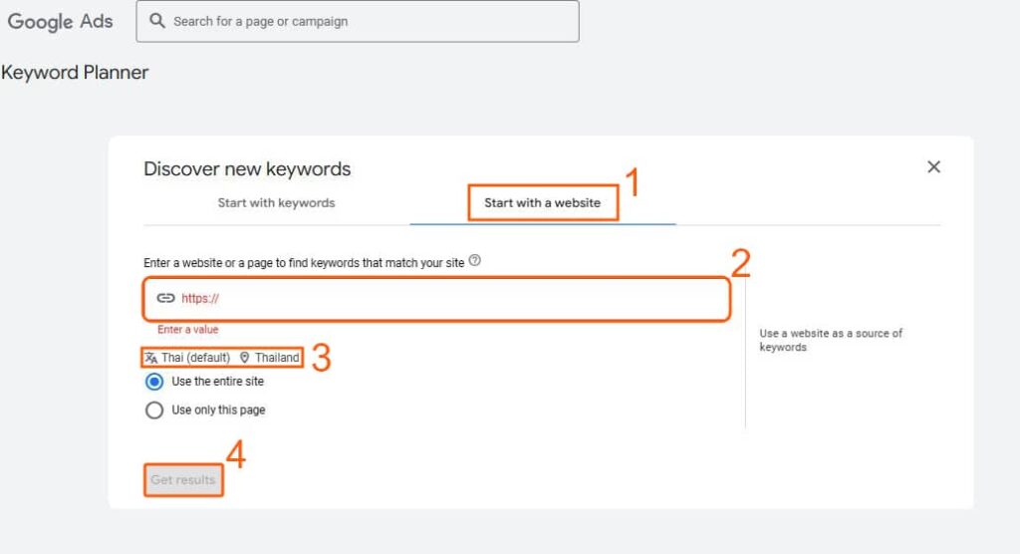
Task: Click the help question mark icon
Action: pos(475,261)
